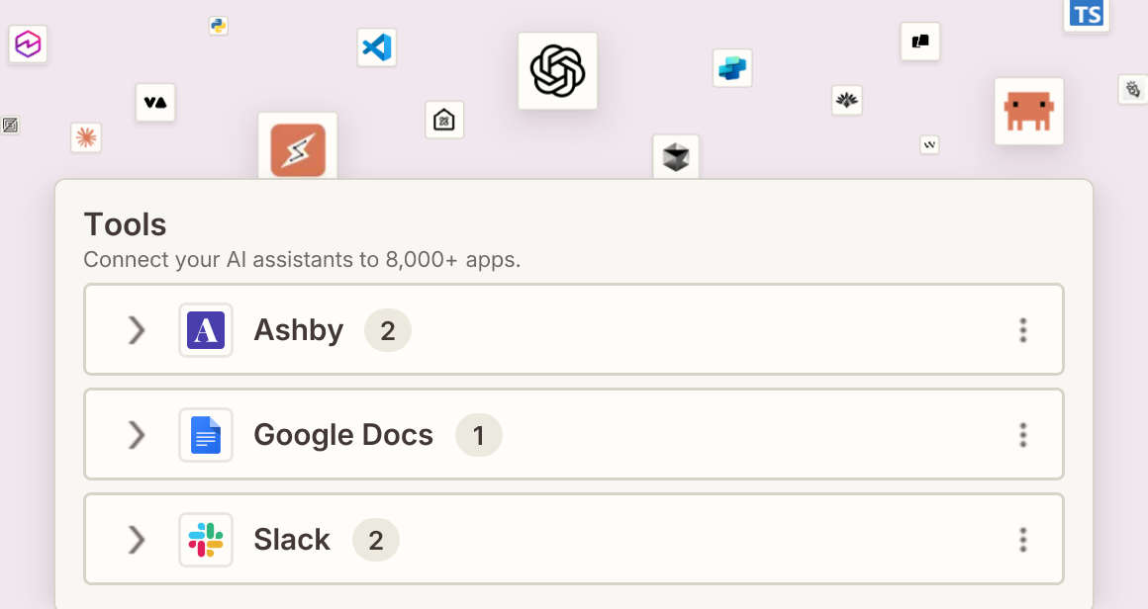
Task: Click the Python logo icon
Action: (218, 26)
